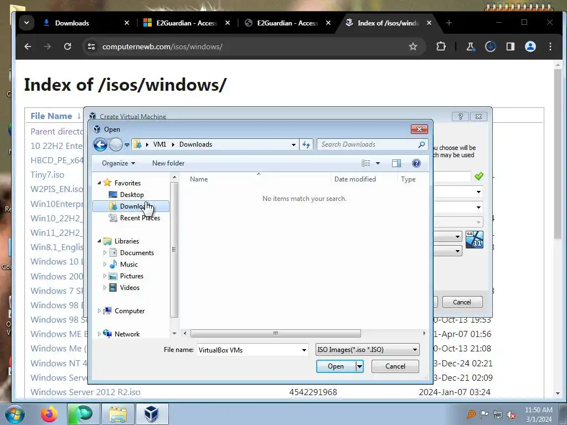Screen dimensions: 567x425
Task: Launch Firefox from the taskbar
Action: pos(49,414)
